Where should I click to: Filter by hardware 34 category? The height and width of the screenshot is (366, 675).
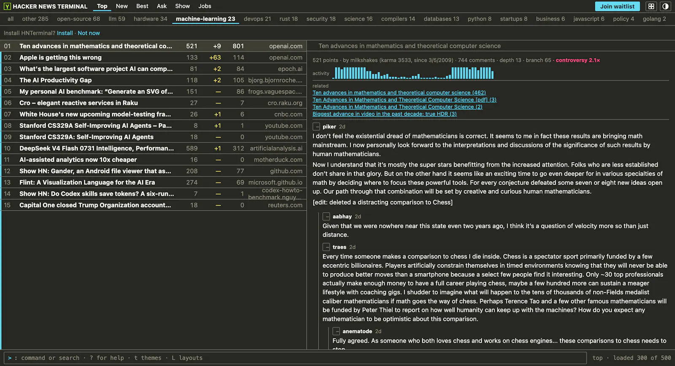(x=150, y=19)
